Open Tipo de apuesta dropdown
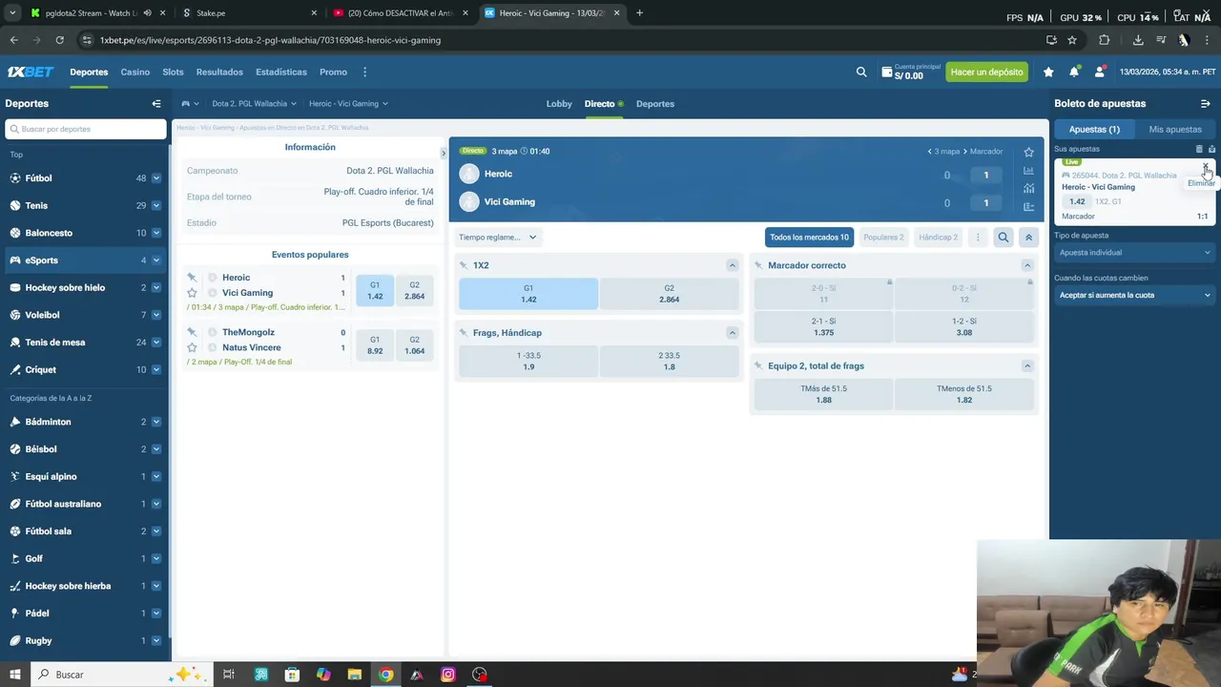 (x=1134, y=253)
